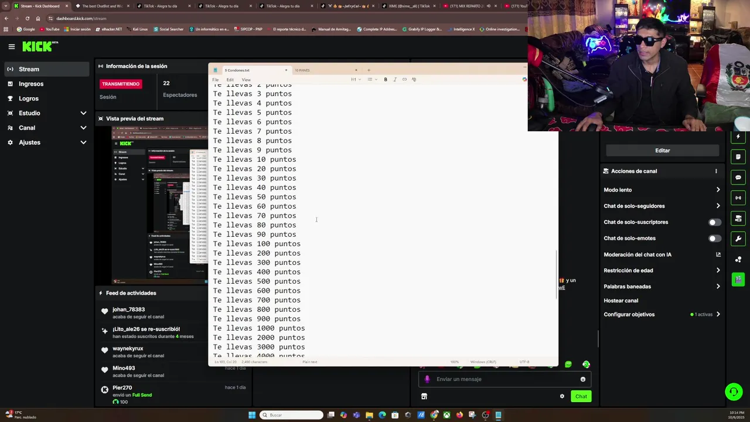Open the chat bubble panel icon

(738, 178)
